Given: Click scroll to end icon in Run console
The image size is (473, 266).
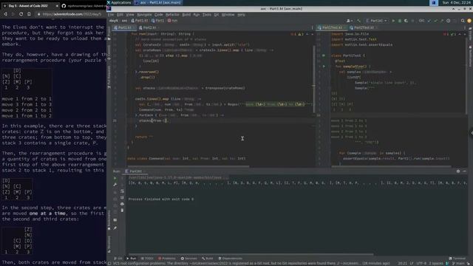Looking at the screenshot, I should [122, 197].
